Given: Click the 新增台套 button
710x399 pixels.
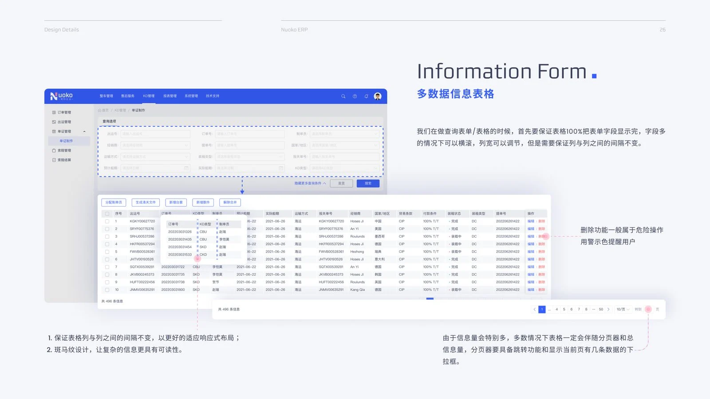Looking at the screenshot, I should pos(176,202).
